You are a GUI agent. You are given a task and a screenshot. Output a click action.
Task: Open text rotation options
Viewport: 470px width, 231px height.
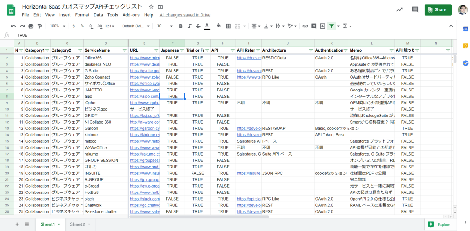(292, 26)
